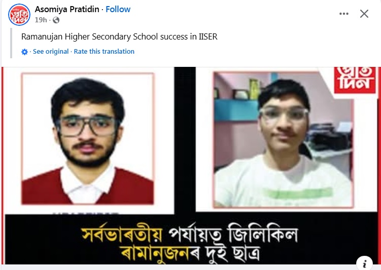The image size is (381, 270).
Task: Click the info i button on image
Action: click(x=364, y=264)
